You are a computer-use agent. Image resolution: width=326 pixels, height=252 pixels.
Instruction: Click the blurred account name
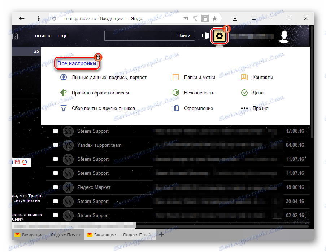point(252,36)
